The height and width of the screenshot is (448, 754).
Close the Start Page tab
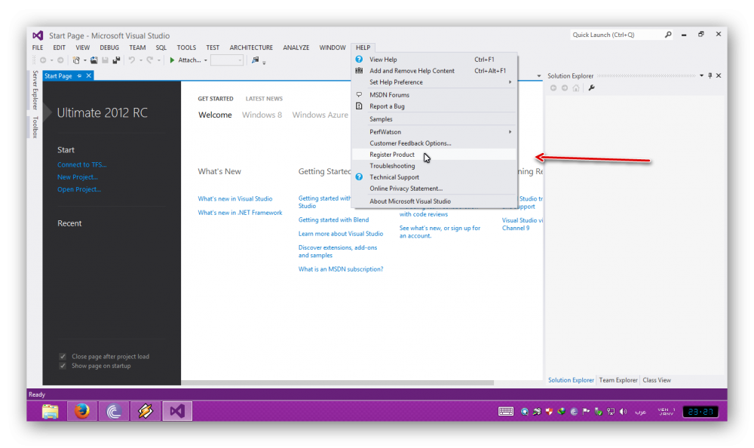tap(89, 75)
